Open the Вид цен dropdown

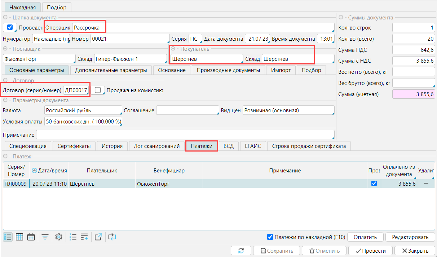(288, 111)
